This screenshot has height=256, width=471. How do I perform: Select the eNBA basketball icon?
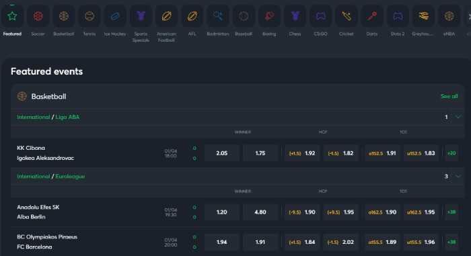click(449, 16)
